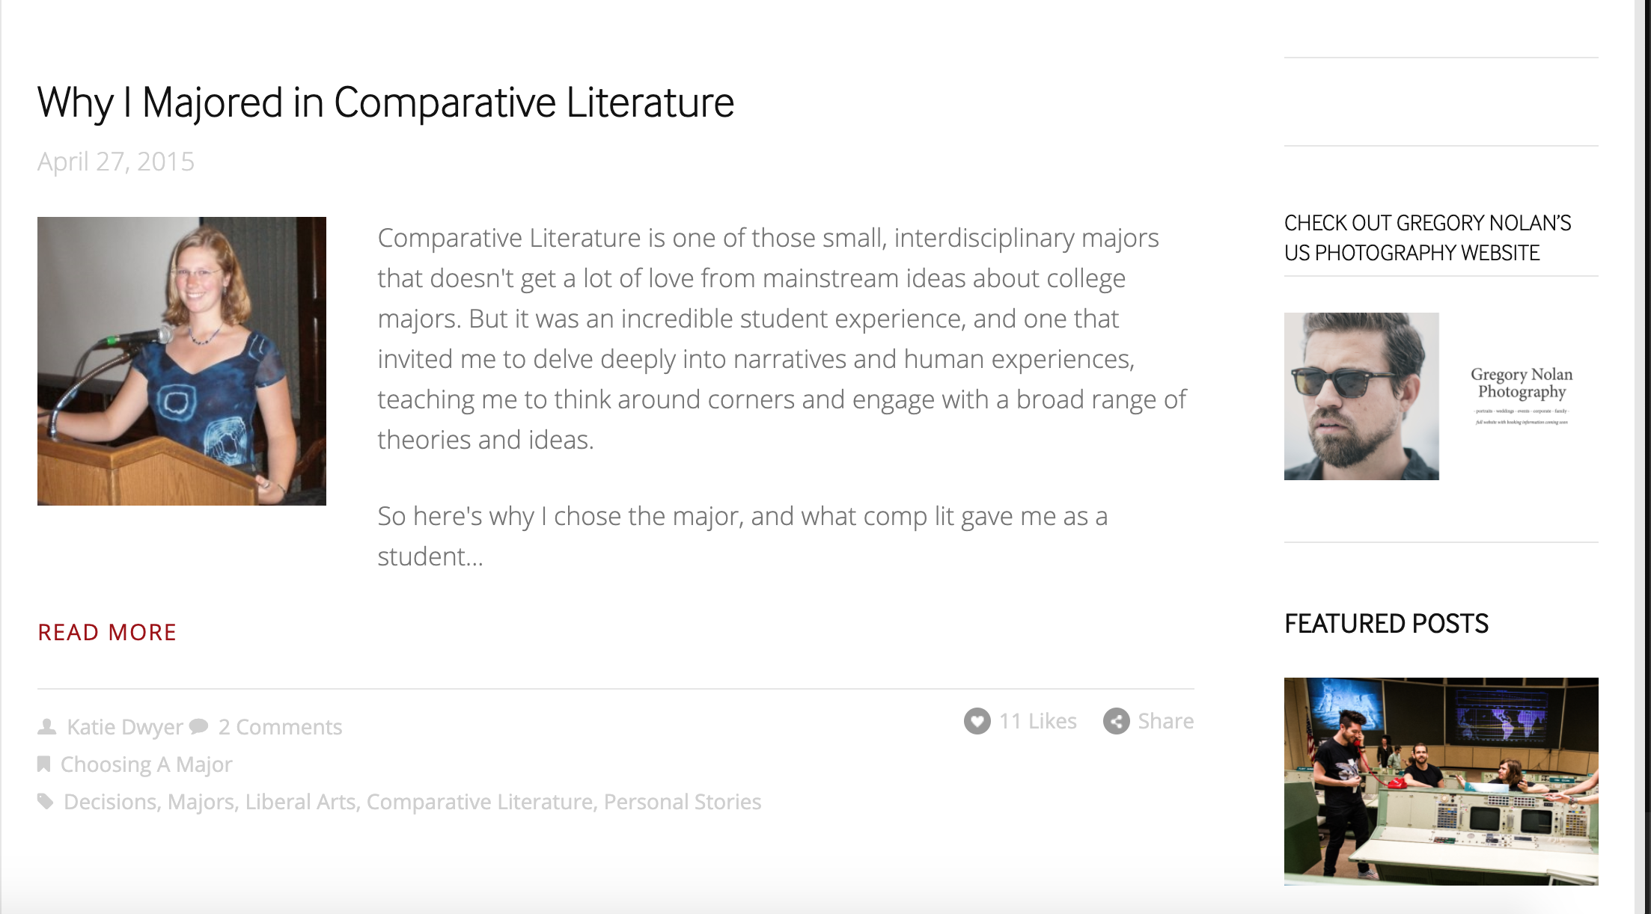The image size is (1651, 914).
Task: Click the April 27, 2015 post date
Action: 116,162
